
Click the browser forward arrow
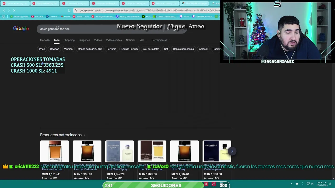(x=9, y=10)
